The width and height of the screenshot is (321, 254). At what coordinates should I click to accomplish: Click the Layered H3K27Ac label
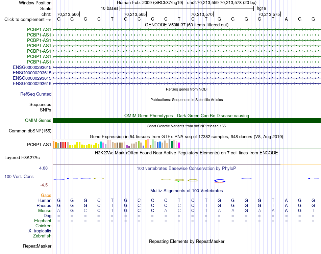click(x=22, y=158)
